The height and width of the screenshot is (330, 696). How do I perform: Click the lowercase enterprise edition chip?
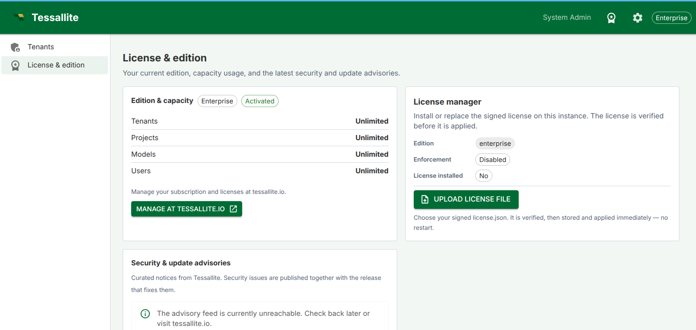(495, 143)
